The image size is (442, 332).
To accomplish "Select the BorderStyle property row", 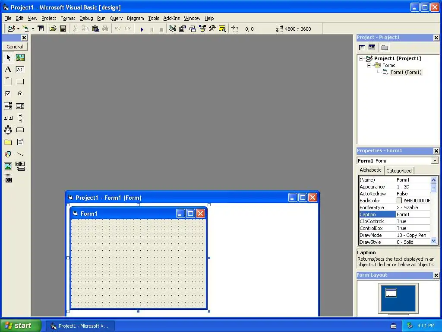I will coord(395,207).
